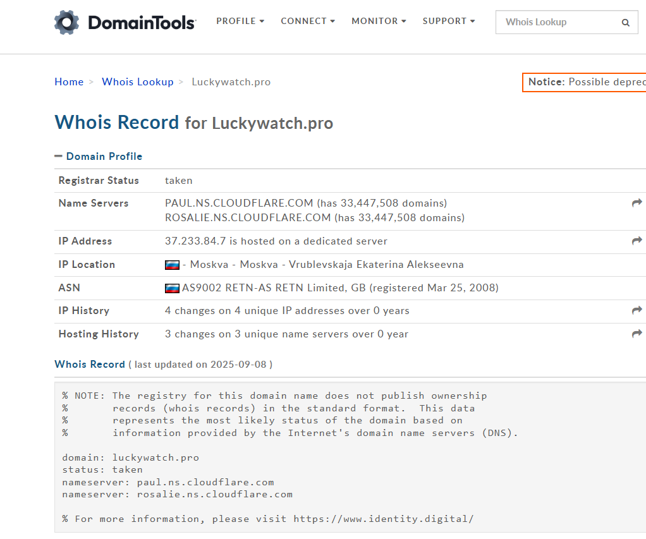
Task: Focus the Whois Lookup search field
Action: click(566, 22)
